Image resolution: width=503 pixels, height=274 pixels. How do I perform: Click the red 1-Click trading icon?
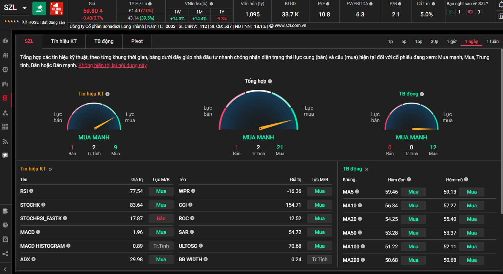click(x=56, y=9)
